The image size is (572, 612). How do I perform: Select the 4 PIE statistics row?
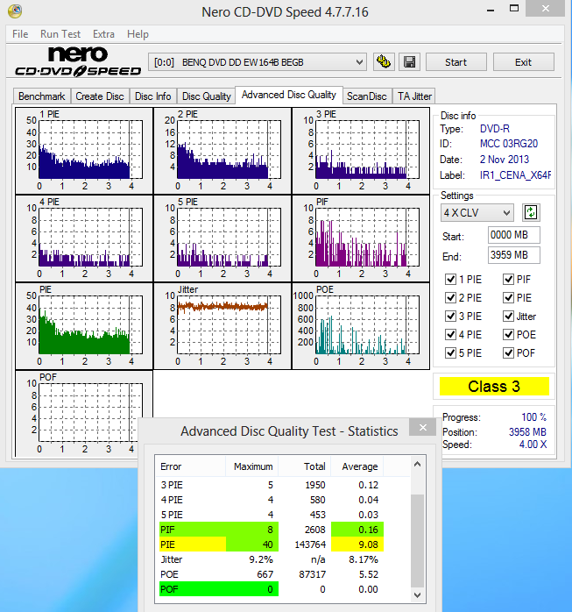tap(272, 500)
